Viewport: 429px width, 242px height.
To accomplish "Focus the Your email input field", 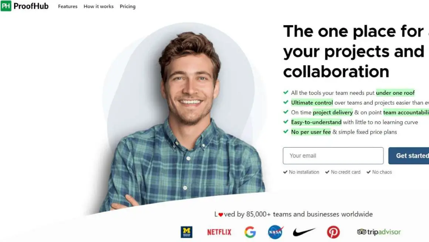I will coord(333,156).
